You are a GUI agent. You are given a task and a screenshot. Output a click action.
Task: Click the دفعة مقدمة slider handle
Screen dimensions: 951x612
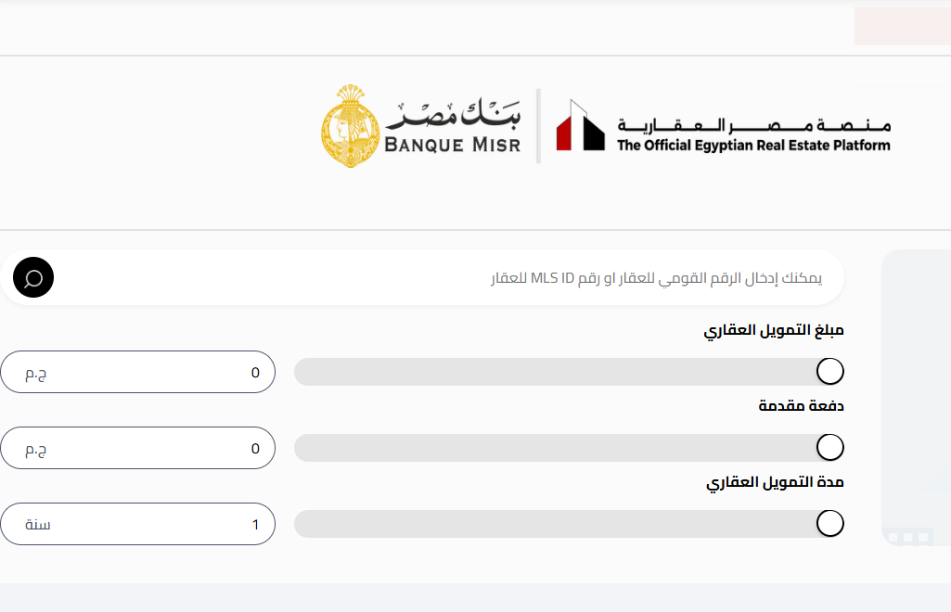(829, 448)
